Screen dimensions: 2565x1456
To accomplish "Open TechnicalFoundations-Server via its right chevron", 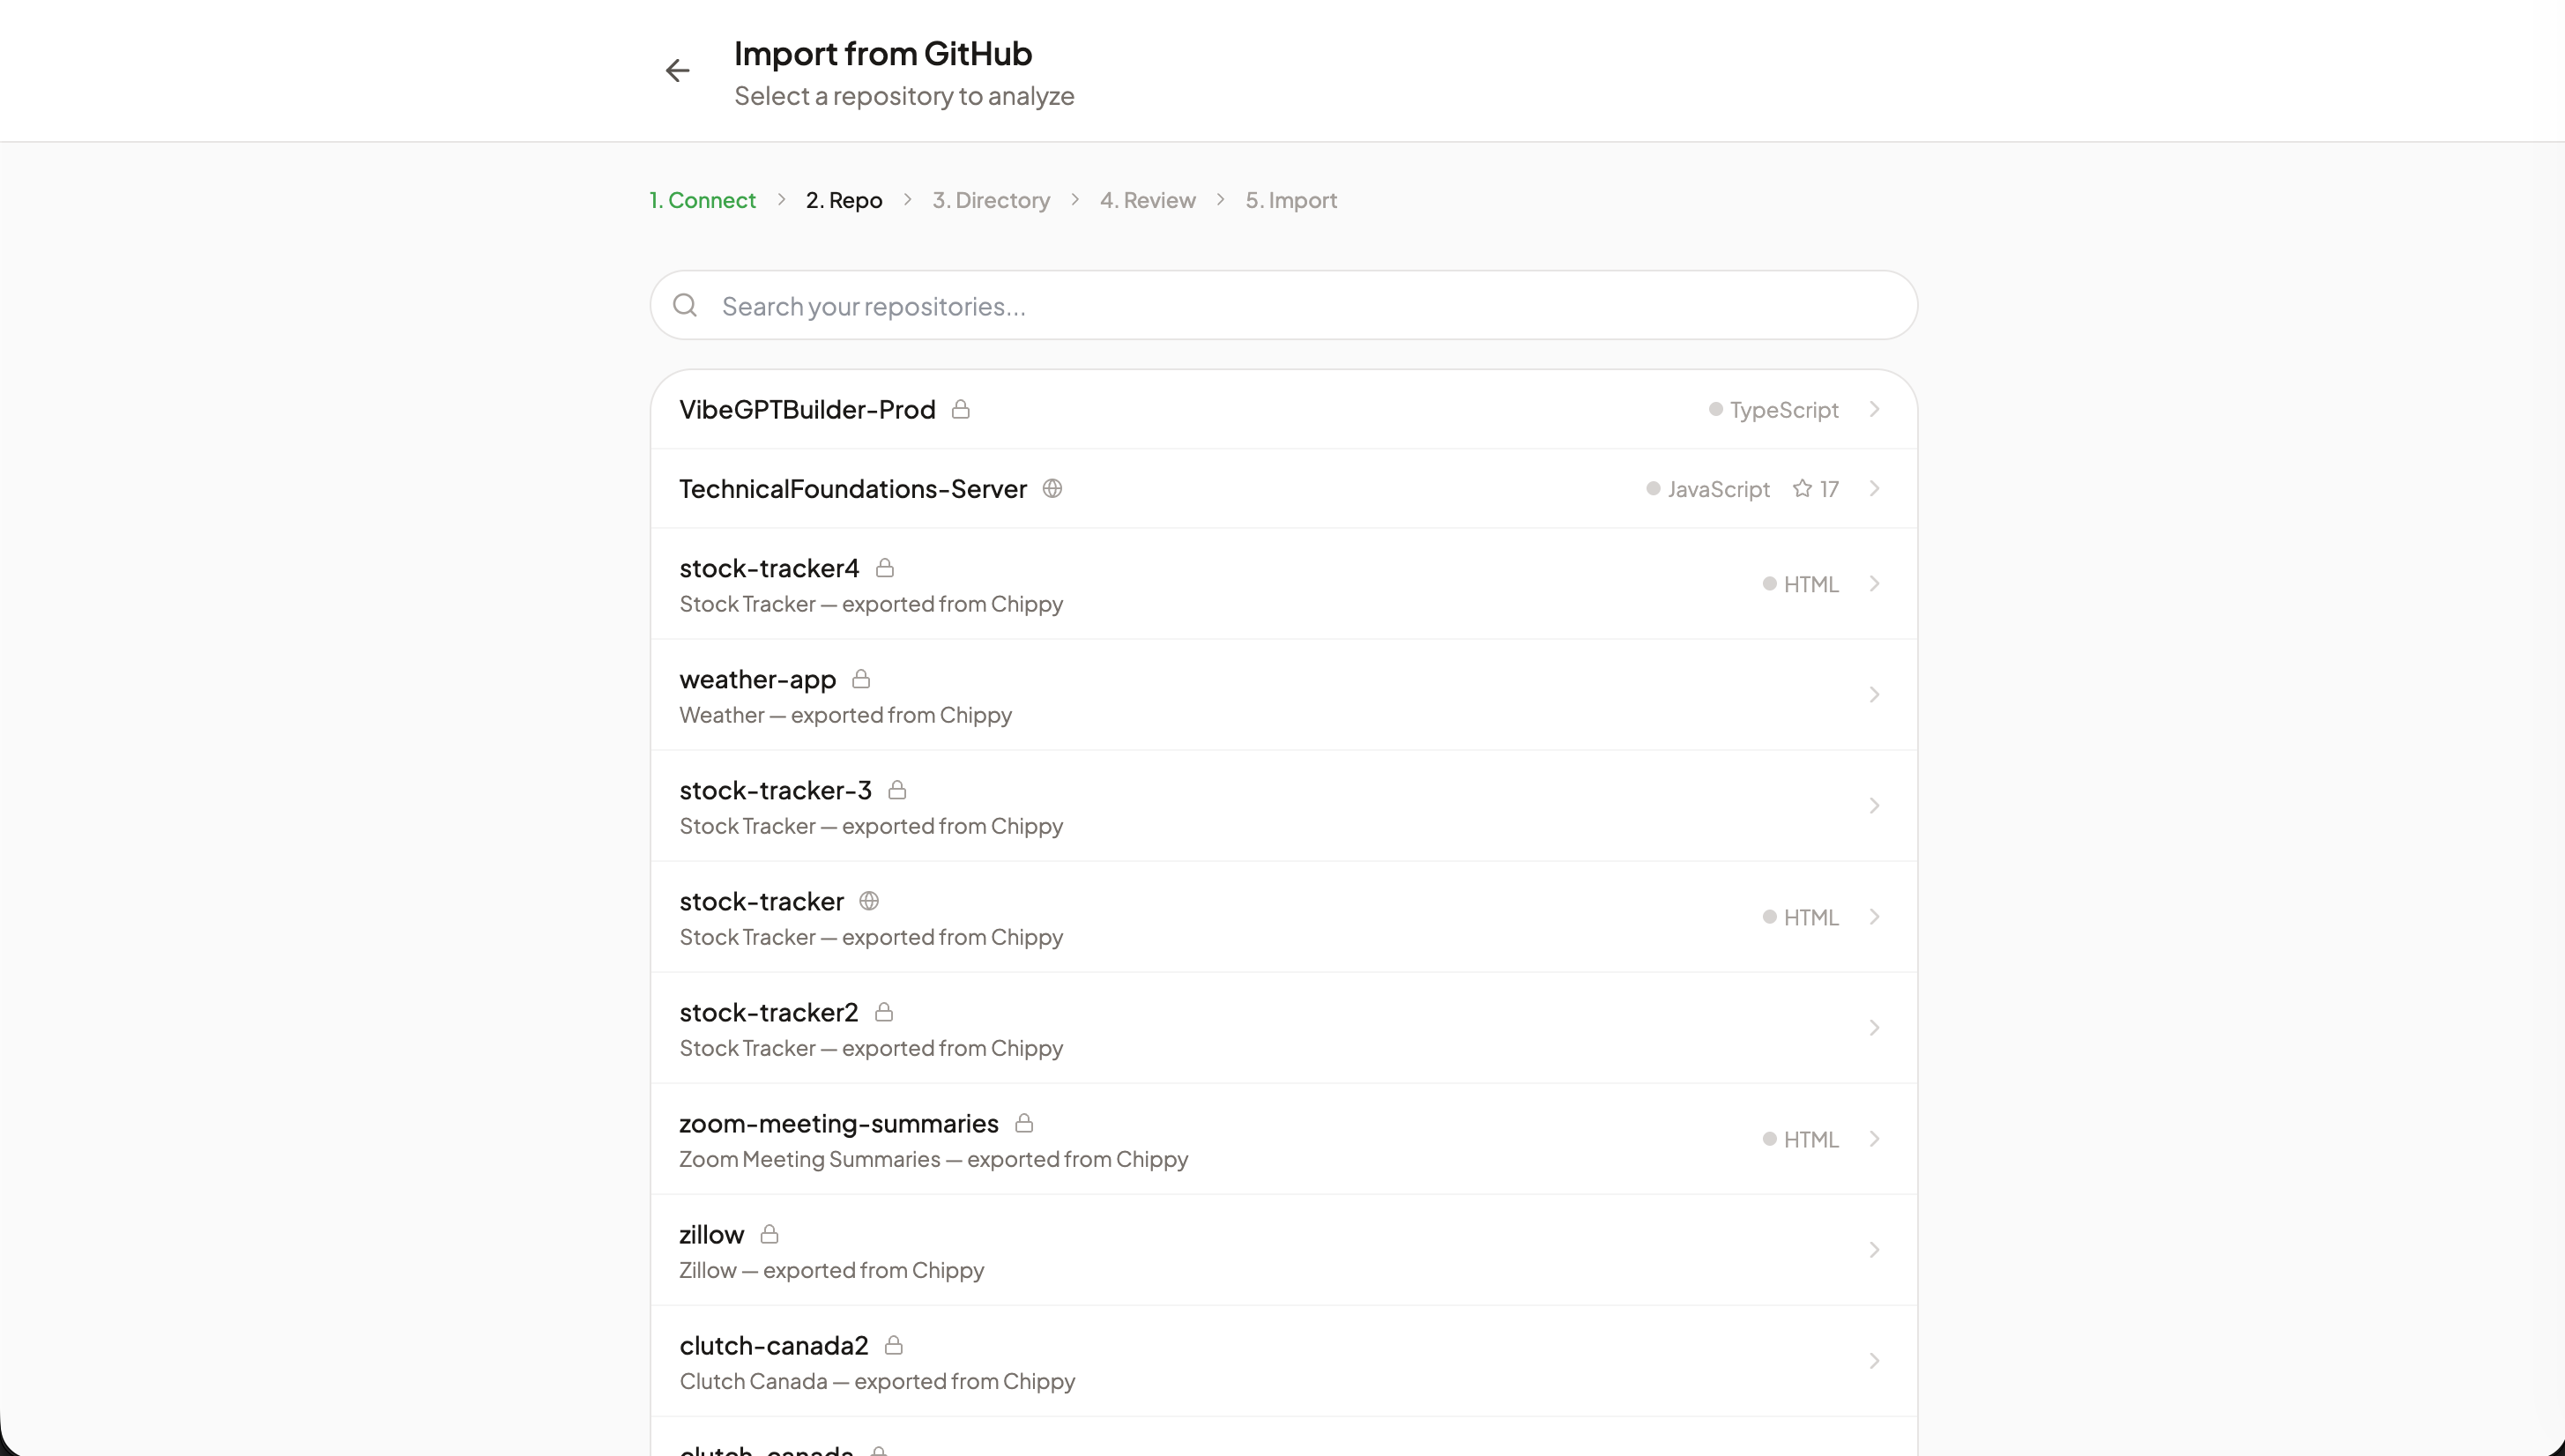I will [x=1875, y=488].
